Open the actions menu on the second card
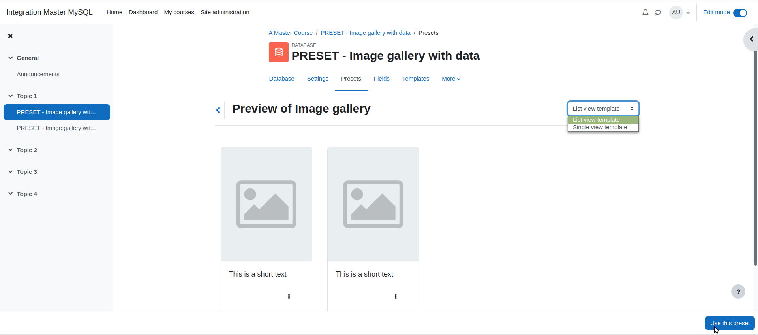This screenshot has height=335, width=758. pos(396,296)
